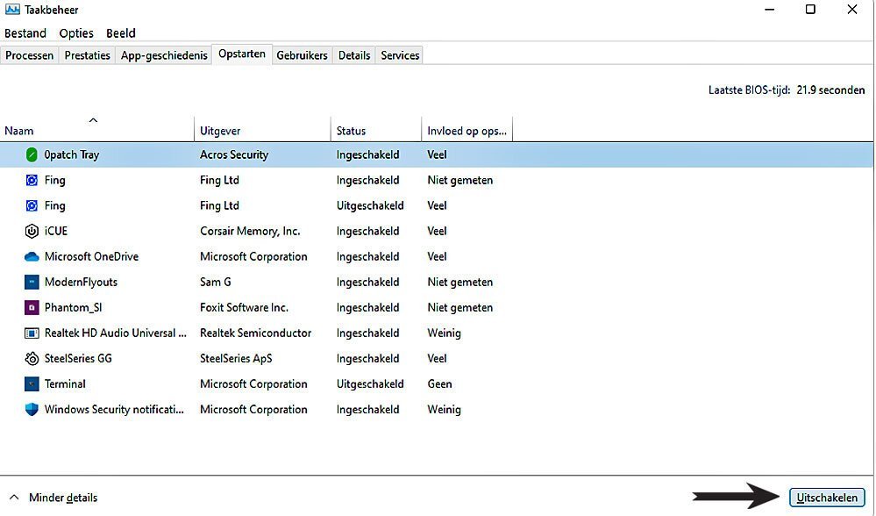
Task: Click the Acros Security publisher cell
Action: click(234, 154)
